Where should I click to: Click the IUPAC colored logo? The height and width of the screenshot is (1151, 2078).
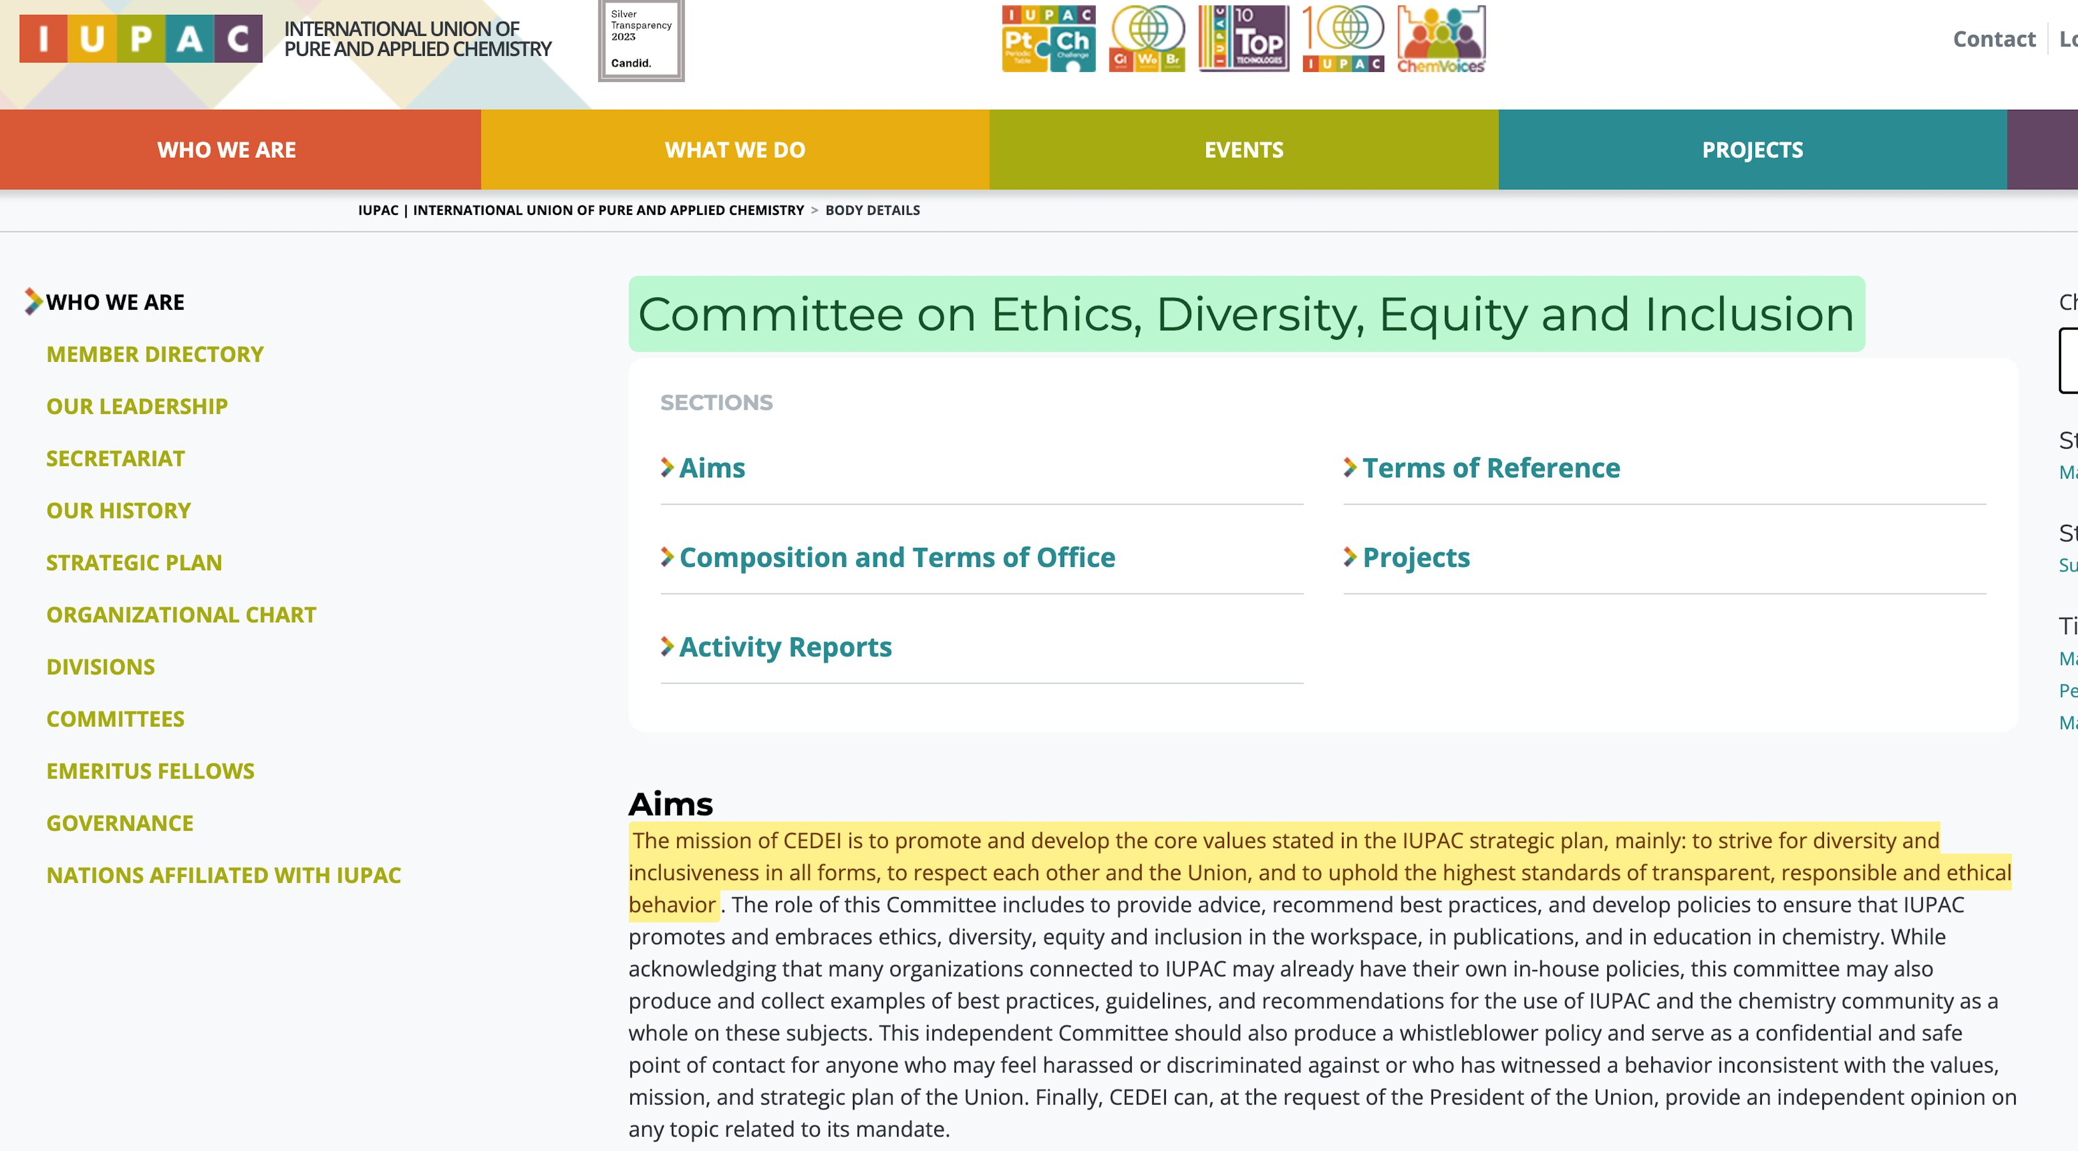(x=140, y=38)
